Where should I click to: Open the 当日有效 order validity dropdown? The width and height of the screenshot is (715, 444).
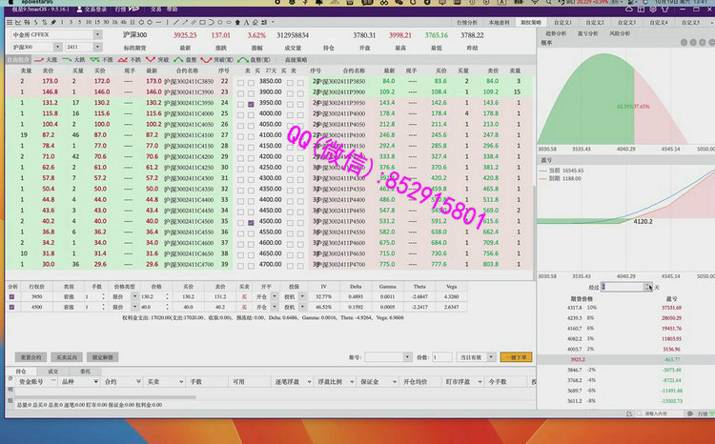click(475, 356)
